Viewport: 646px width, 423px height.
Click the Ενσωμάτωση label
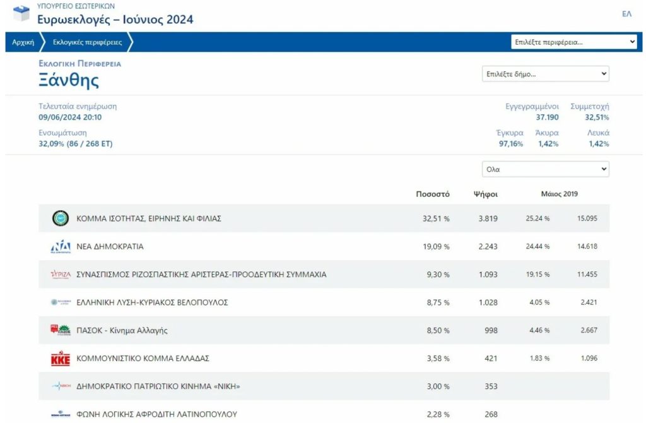click(62, 133)
